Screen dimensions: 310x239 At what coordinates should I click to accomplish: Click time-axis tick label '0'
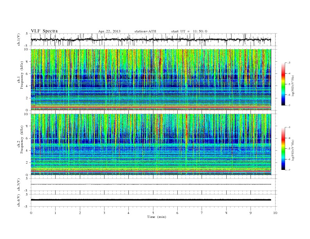[31, 213]
